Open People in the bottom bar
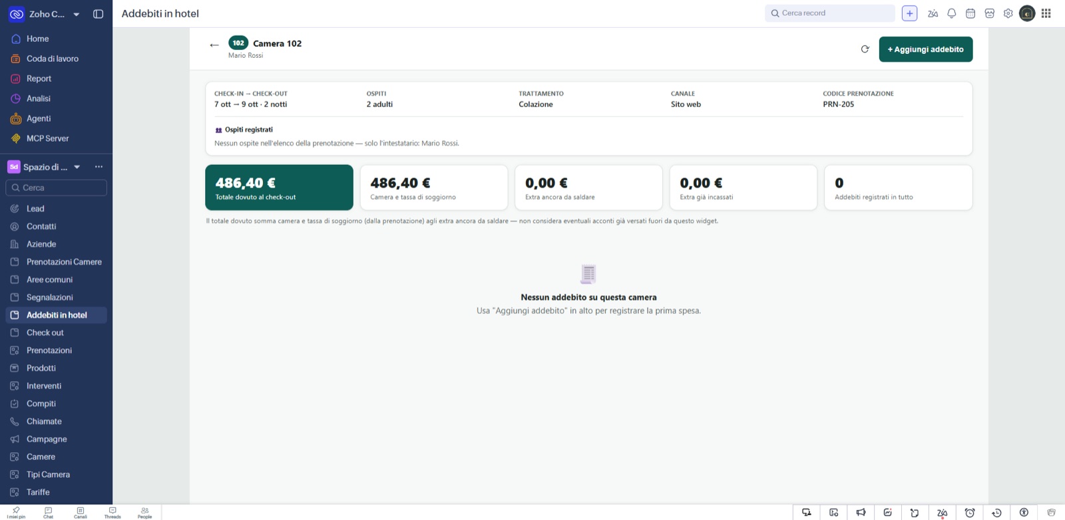Image resolution: width=1065 pixels, height=520 pixels. [x=144, y=513]
